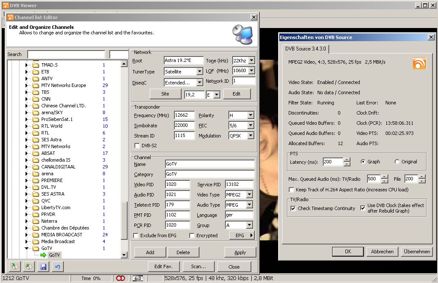438x283 pixels.
Task: Click the DVB Viewer title bar icon
Action: (x=6, y=5)
